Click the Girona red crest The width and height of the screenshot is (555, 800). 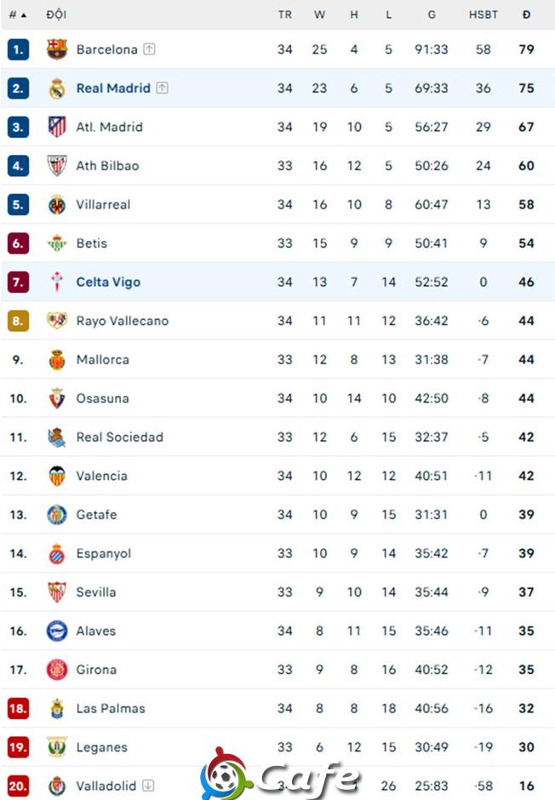[57, 670]
